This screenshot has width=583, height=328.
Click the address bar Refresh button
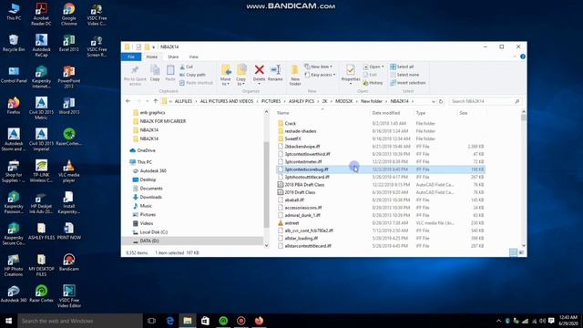[x=441, y=101]
